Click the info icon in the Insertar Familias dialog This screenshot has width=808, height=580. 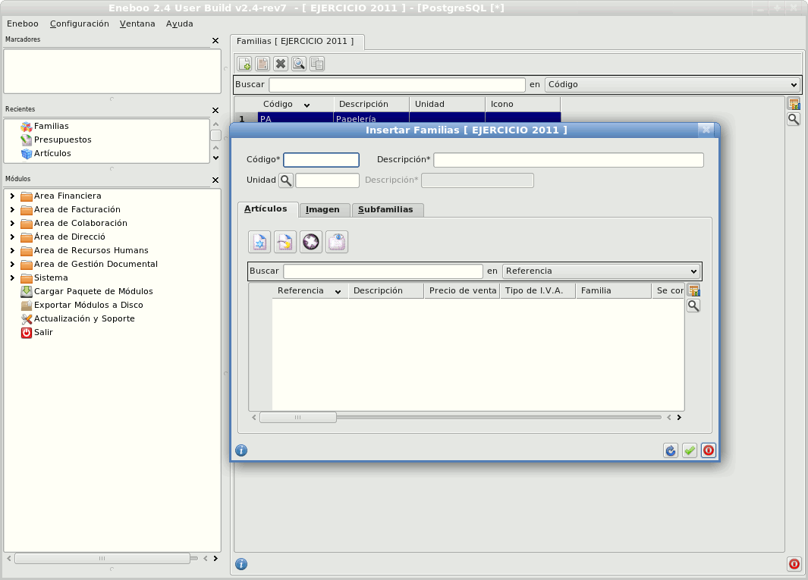pyautogui.click(x=241, y=450)
